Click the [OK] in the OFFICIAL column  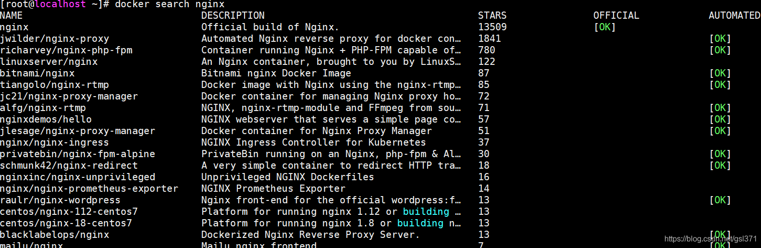[605, 27]
